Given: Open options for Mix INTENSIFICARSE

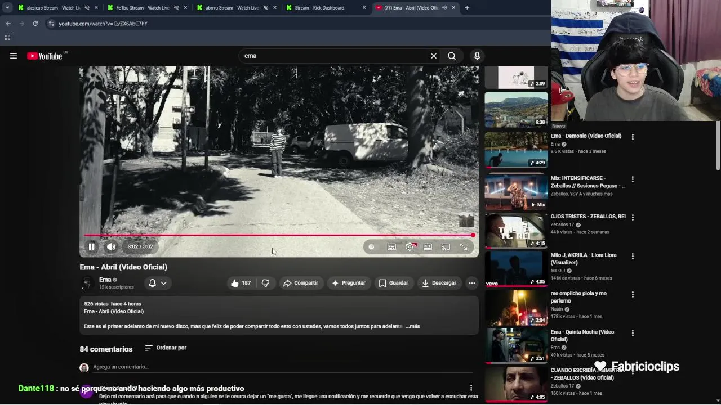Looking at the screenshot, I should [633, 179].
